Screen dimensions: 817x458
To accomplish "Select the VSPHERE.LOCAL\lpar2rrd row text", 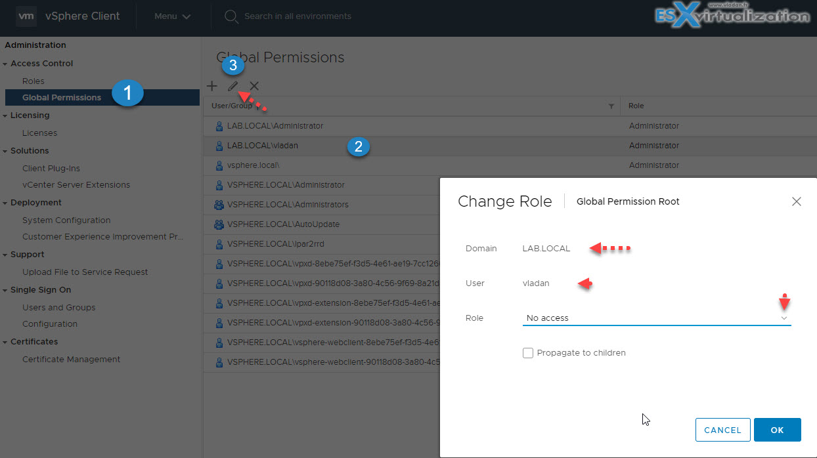I will point(276,243).
